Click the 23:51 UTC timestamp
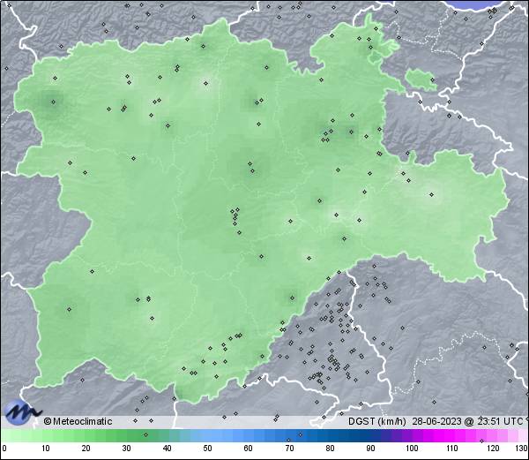This screenshot has height=460, width=529. [494, 421]
